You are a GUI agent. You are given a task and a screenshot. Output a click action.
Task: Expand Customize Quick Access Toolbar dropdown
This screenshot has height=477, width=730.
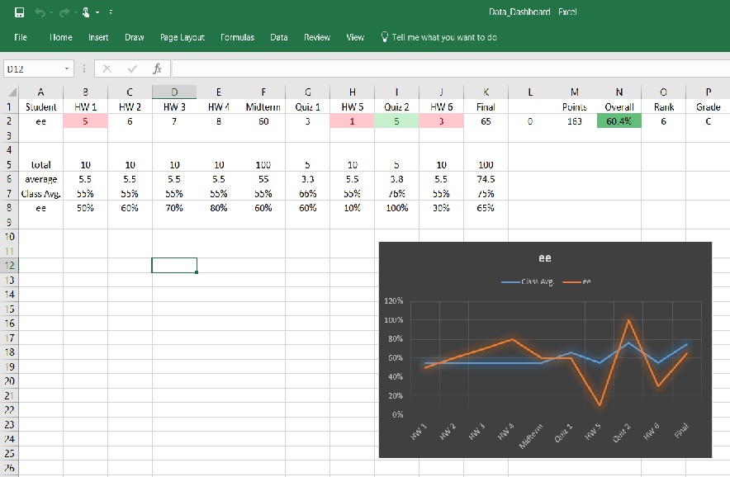coord(111,12)
